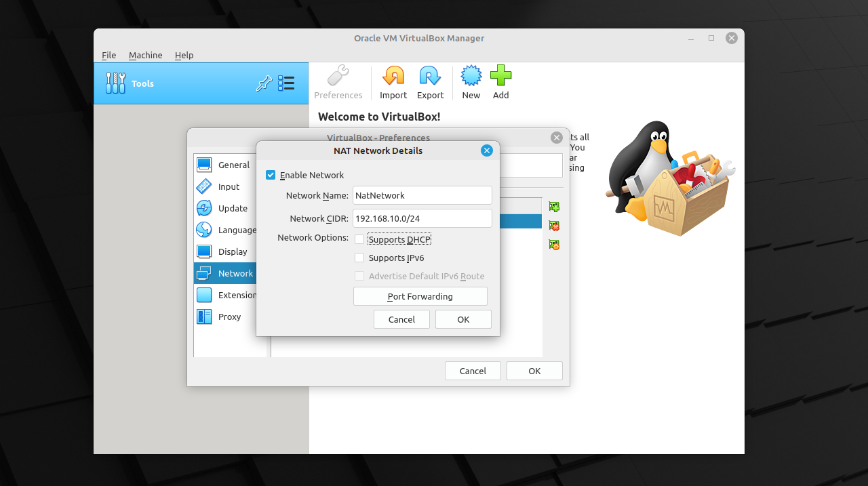Select Input category in Preferences sidebar

(x=225, y=186)
